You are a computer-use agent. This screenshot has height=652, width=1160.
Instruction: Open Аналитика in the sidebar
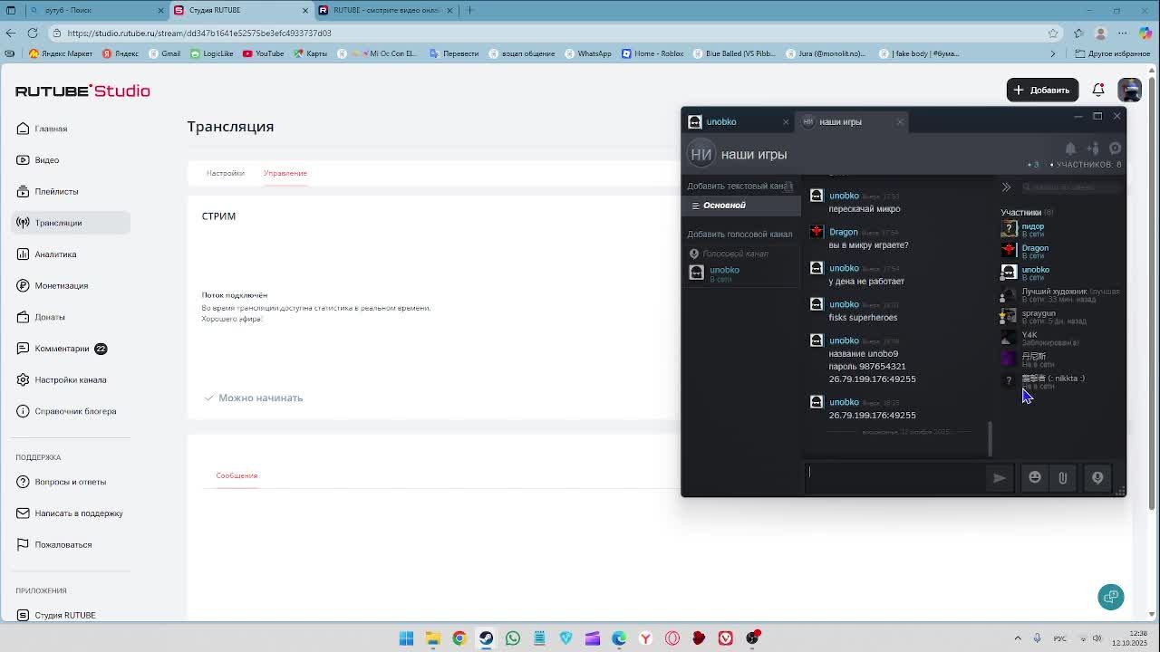(x=55, y=254)
